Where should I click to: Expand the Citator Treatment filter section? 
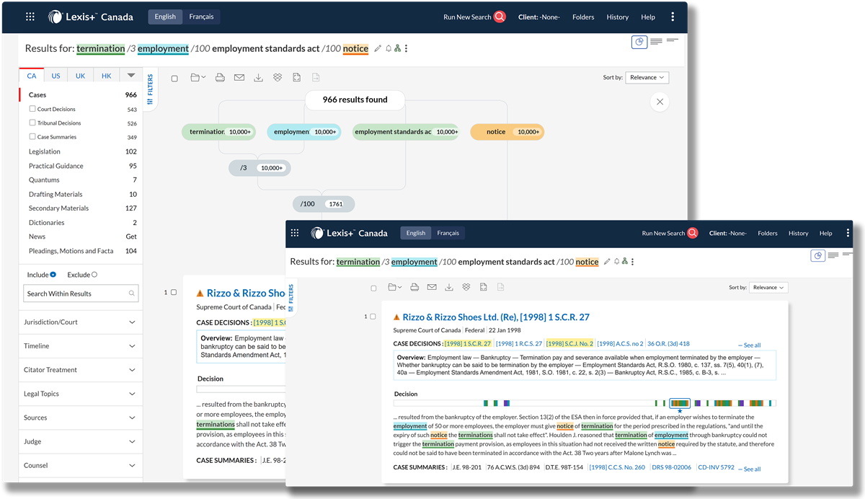[80, 370]
